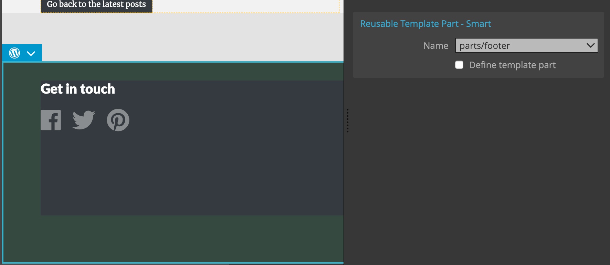Click the Facebook icon in the Get in touch section

click(x=51, y=120)
